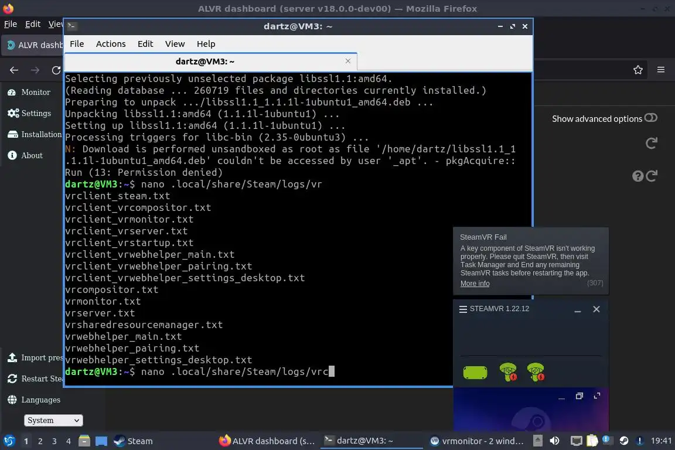675x450 pixels.
Task: Open the application launcher in taskbar
Action: pyautogui.click(x=9, y=441)
